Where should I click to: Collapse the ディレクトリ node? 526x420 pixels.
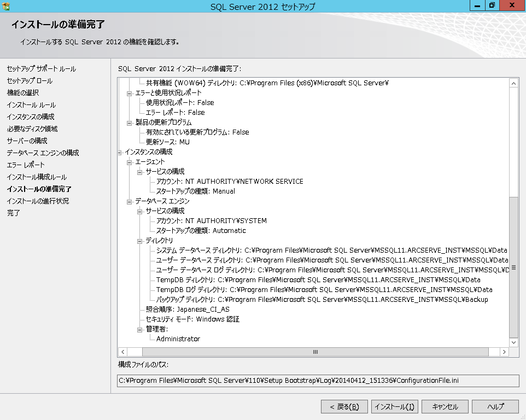pyautogui.click(x=139, y=241)
